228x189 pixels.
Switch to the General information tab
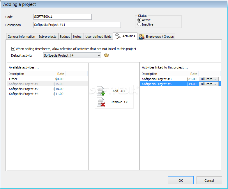click(21, 37)
